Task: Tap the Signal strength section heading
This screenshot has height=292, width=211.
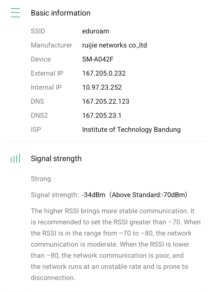Action: pos(56,158)
